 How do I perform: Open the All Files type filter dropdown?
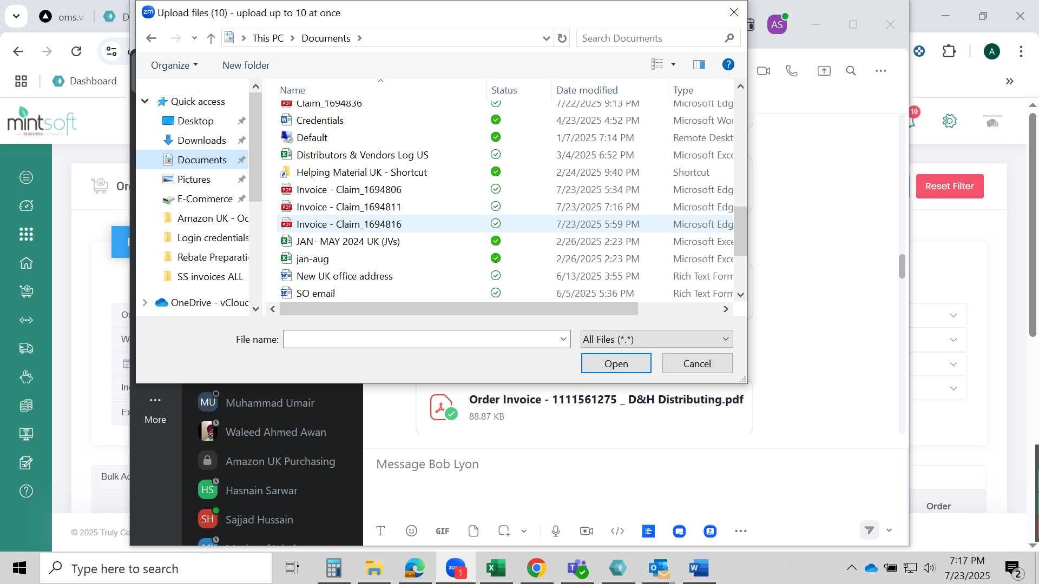tap(656, 339)
